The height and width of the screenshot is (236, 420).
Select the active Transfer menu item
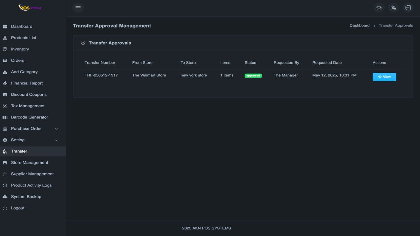coord(33,151)
